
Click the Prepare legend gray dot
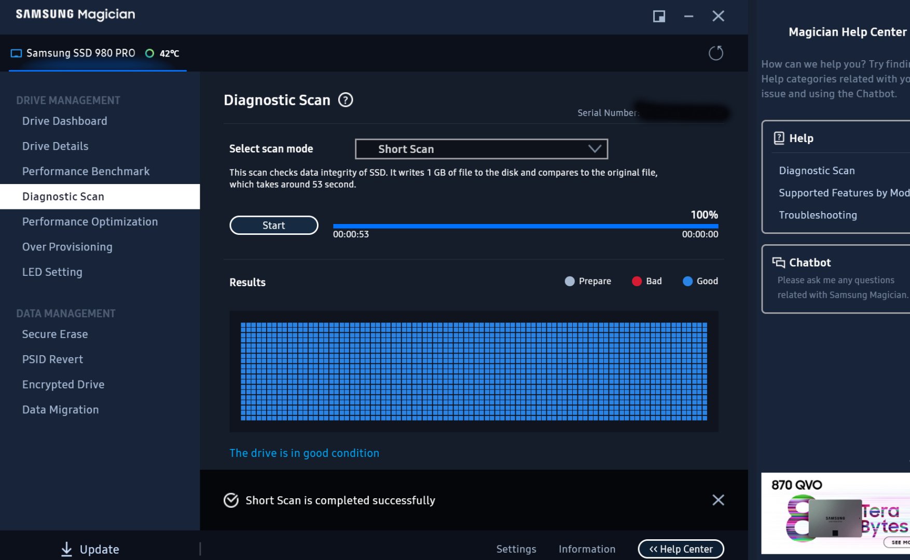(570, 281)
